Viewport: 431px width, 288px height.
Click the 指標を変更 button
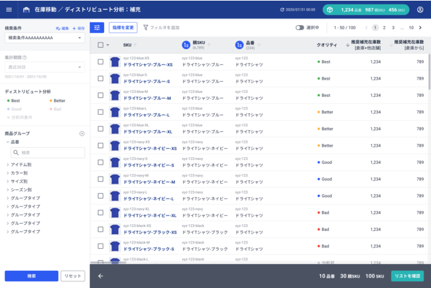point(123,28)
